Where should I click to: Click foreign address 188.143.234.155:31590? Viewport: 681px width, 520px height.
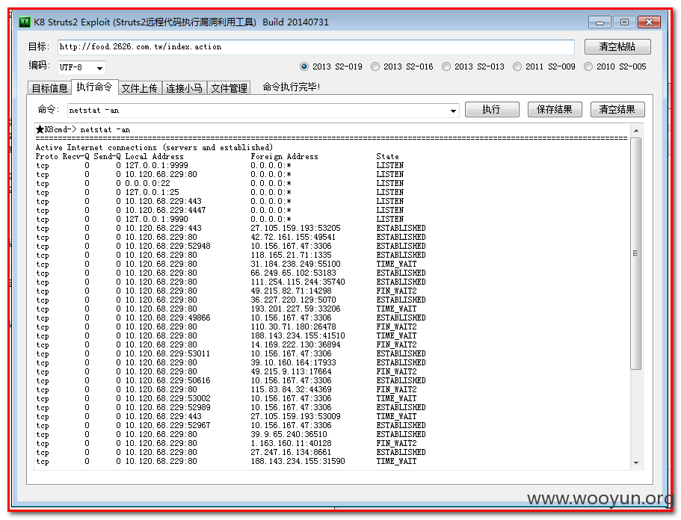(298, 462)
